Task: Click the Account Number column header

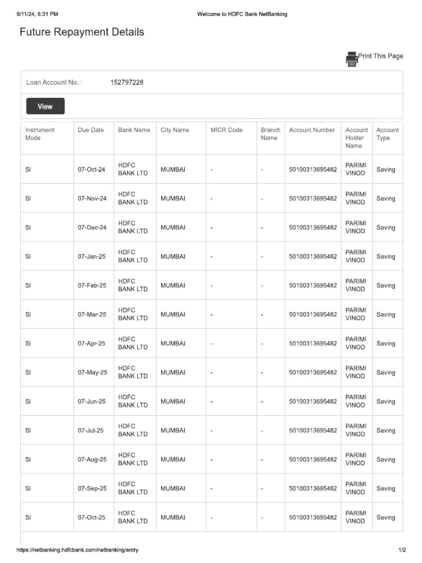Action: (x=312, y=130)
